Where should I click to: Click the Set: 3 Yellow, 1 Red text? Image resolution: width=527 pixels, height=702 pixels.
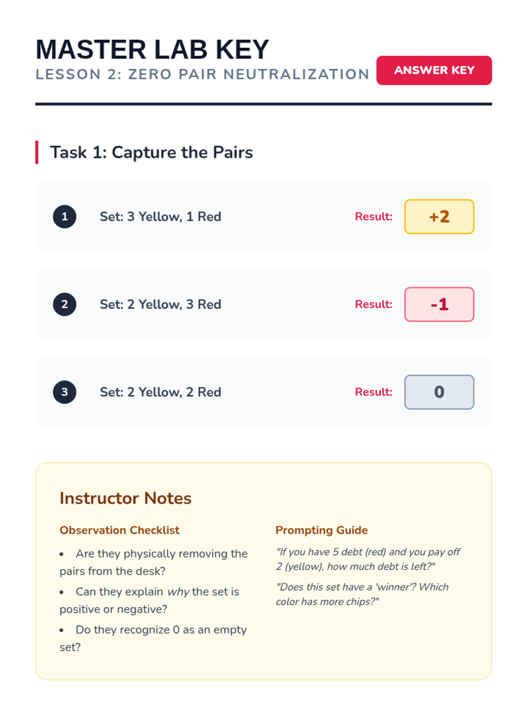[160, 217]
